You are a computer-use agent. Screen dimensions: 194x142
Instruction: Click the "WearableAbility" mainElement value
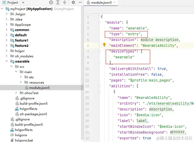(x=158, y=45)
